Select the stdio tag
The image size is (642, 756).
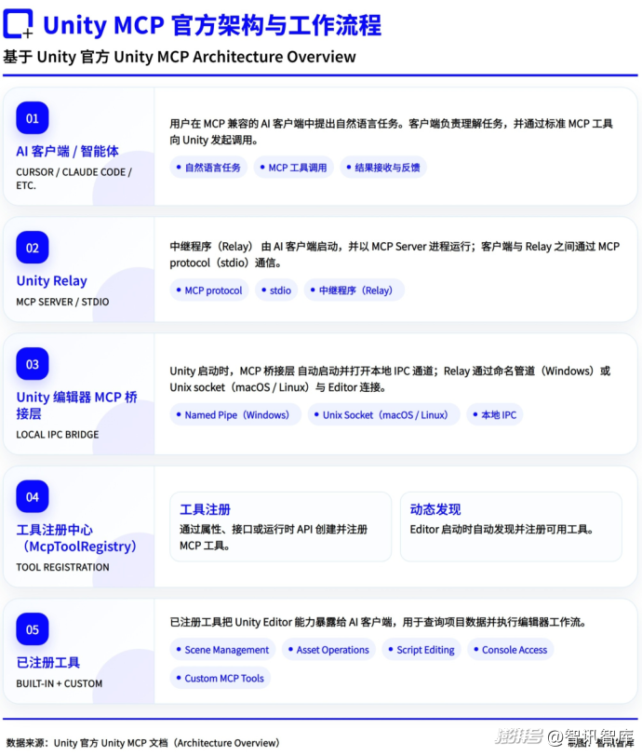(x=276, y=290)
